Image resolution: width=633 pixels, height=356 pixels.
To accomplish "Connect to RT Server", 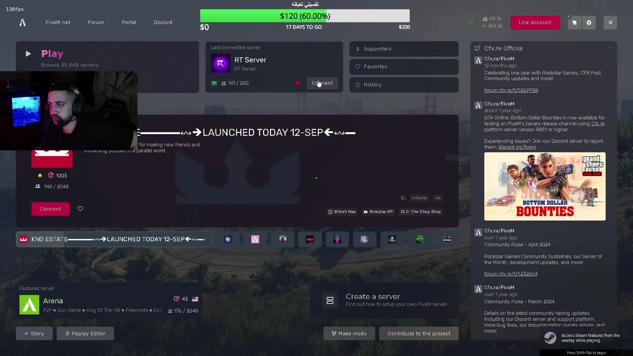I will (322, 83).
